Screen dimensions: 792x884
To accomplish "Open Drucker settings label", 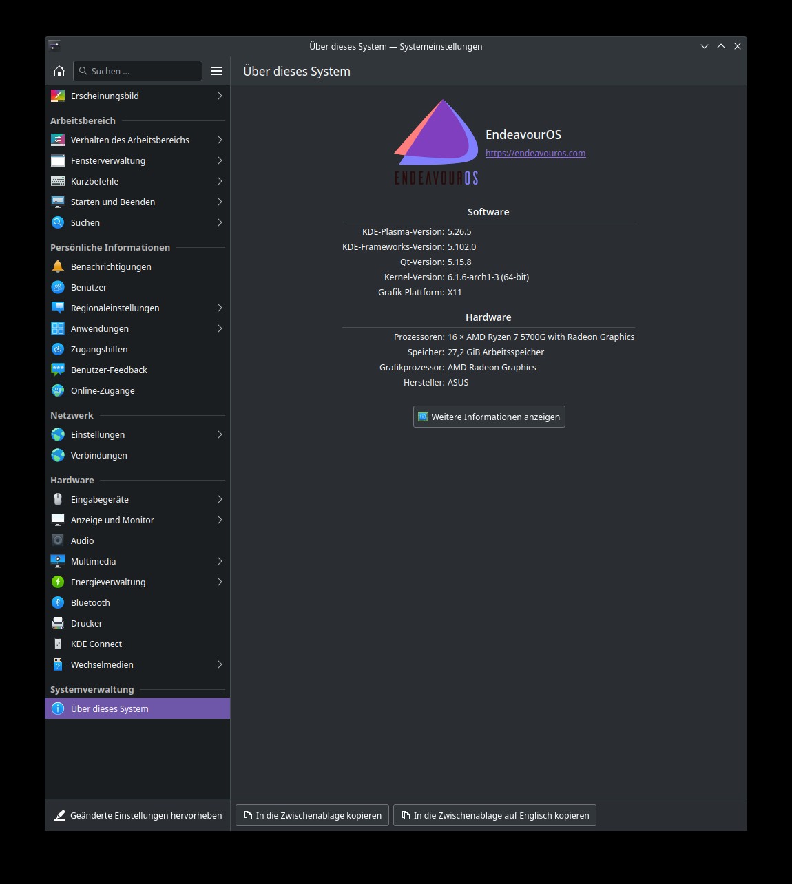I will [87, 623].
